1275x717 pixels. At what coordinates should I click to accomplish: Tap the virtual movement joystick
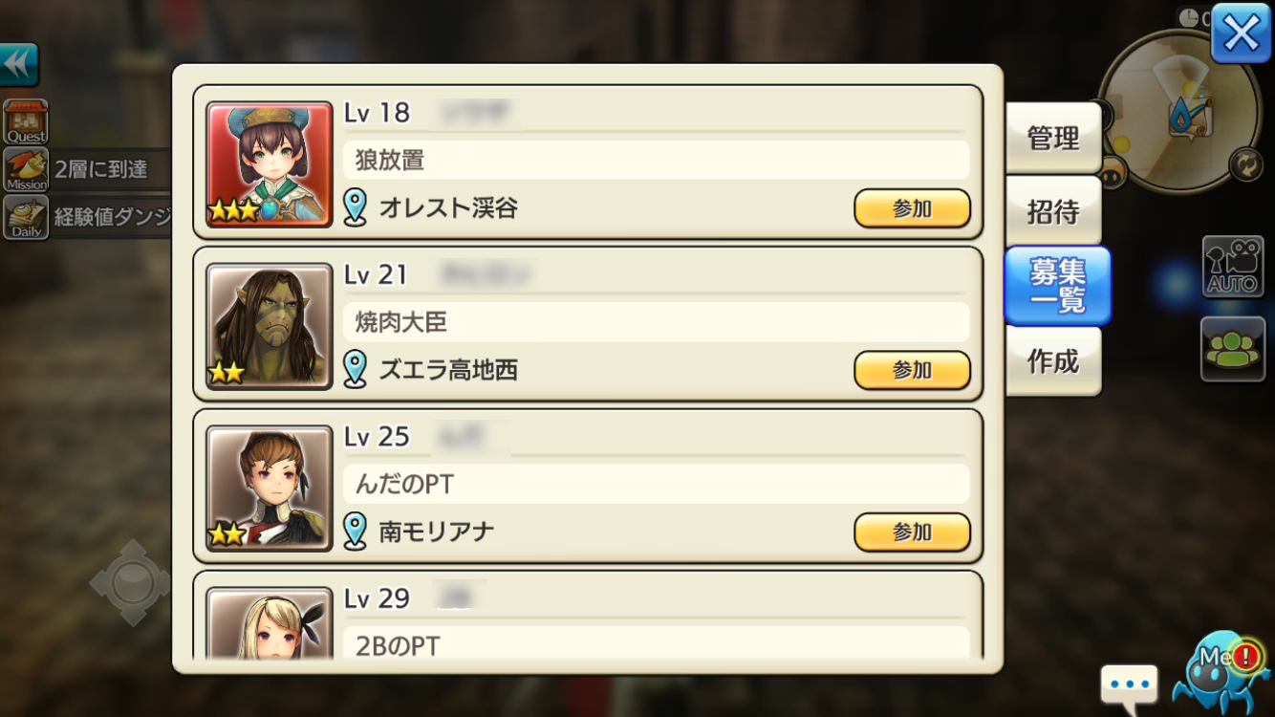click(x=131, y=582)
